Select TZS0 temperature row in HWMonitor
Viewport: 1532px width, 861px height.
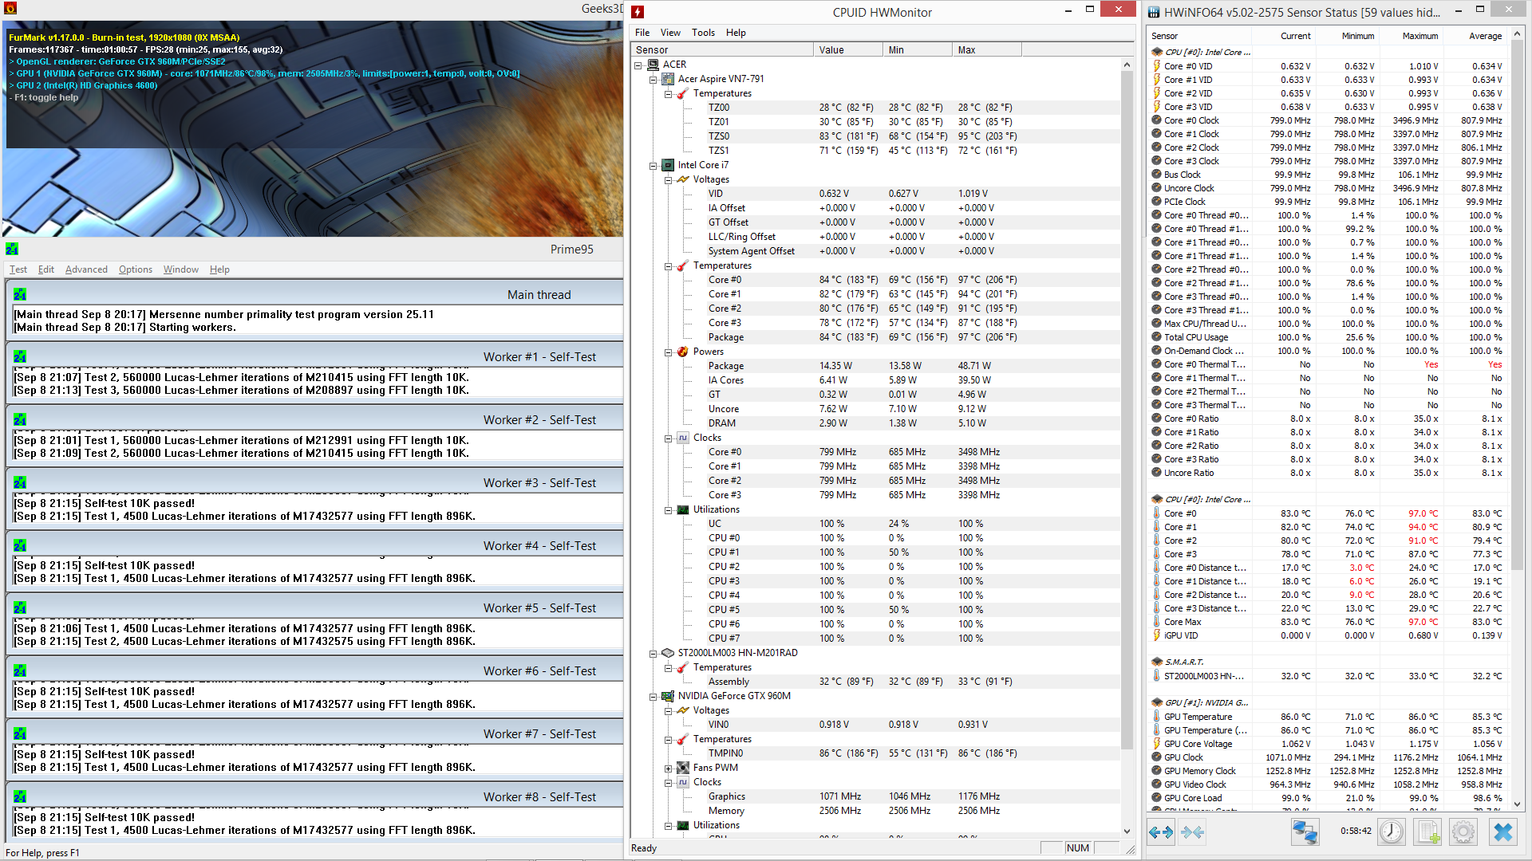(x=876, y=136)
